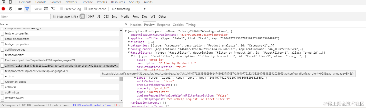Expand the applicationTitle node
Image resolution: width=366 pixels, height=108 pixels.
pyautogui.click(x=129, y=38)
